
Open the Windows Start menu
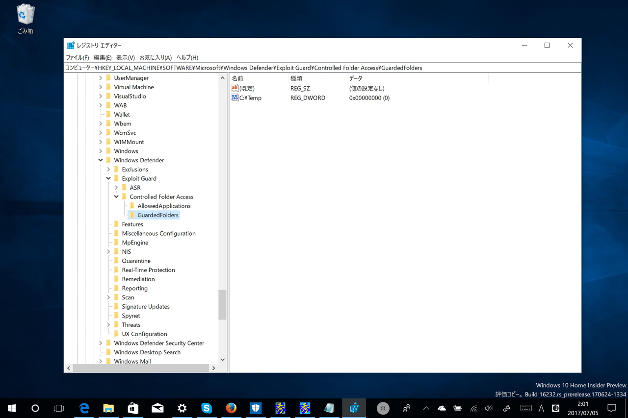(x=12, y=408)
